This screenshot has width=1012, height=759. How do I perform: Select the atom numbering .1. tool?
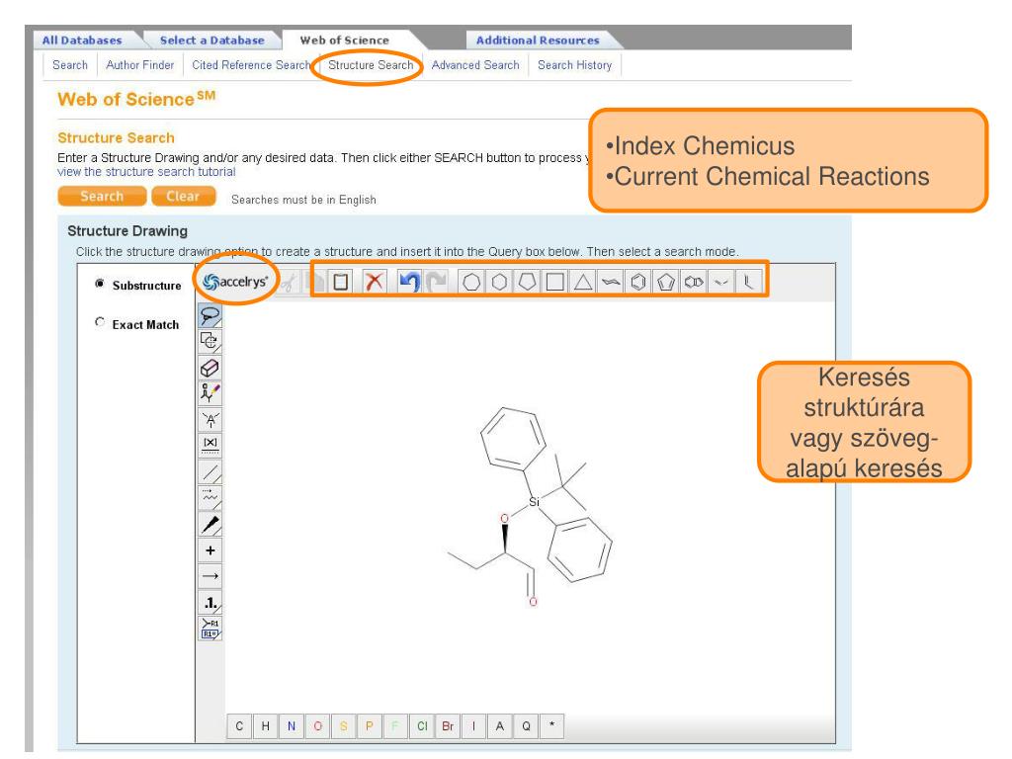click(210, 603)
